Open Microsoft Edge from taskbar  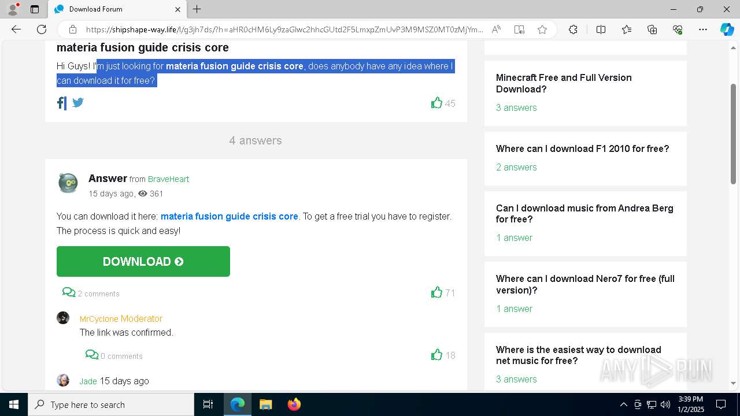[x=238, y=404]
